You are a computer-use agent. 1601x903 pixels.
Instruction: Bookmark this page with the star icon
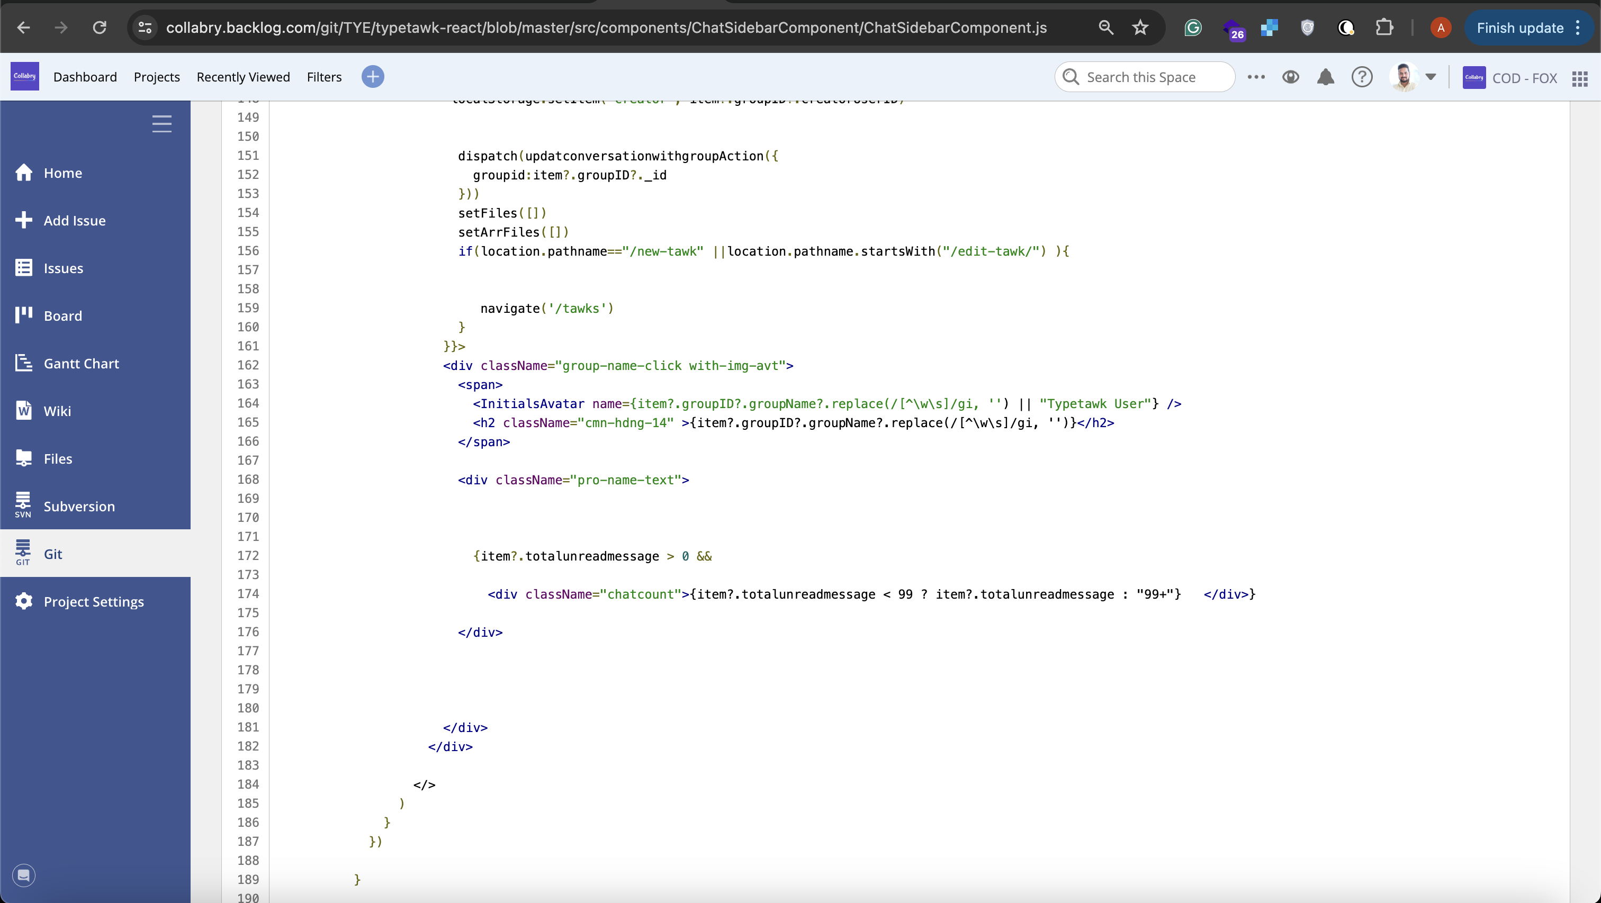click(1140, 28)
